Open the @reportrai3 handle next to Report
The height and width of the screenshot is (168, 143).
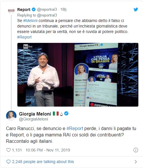[47, 10]
